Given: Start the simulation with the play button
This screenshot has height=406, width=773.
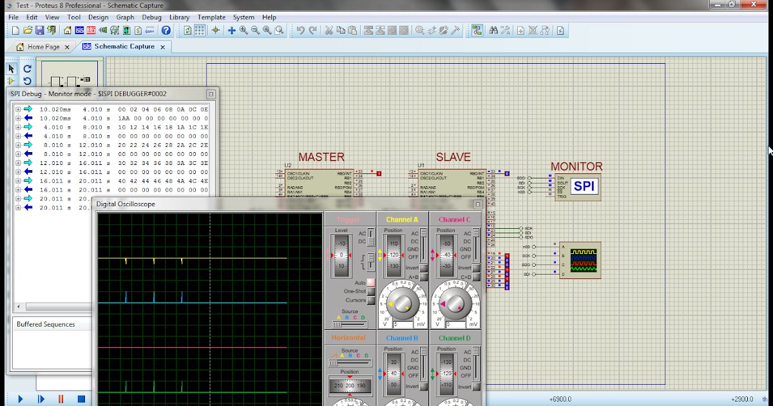Looking at the screenshot, I should [x=19, y=399].
